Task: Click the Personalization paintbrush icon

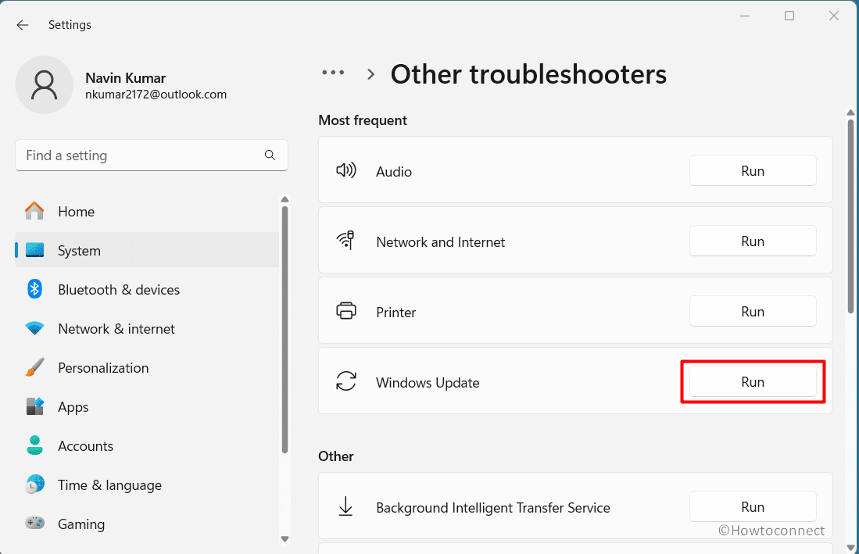Action: 34,367
